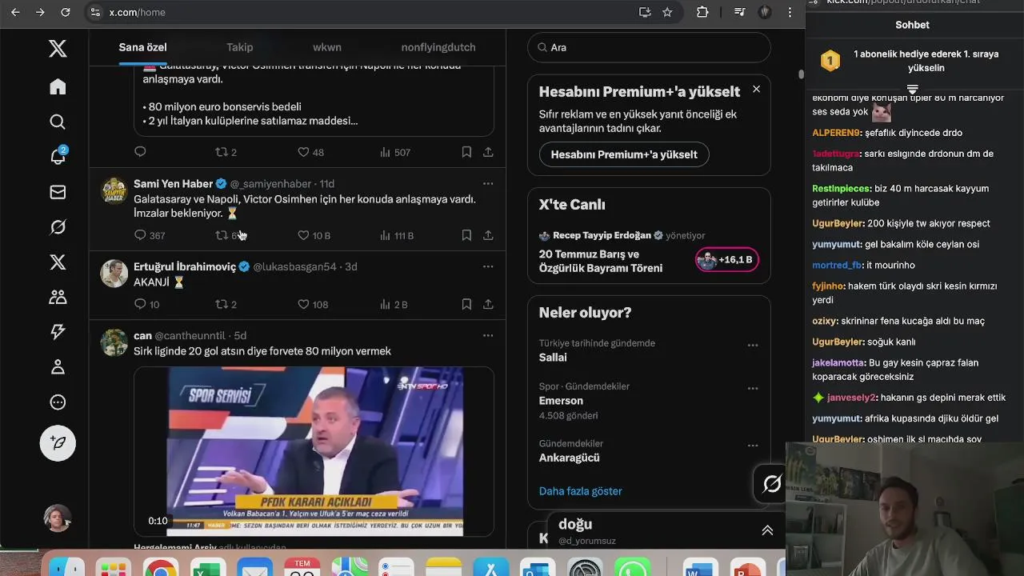
Task: Open options for Ankaragücü trend
Action: (753, 446)
